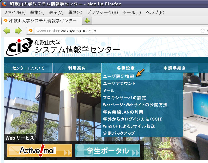The width and height of the screenshot is (208, 163).
Task: Select プロキシサーバの設定 in the dropdown
Action: [142, 98]
